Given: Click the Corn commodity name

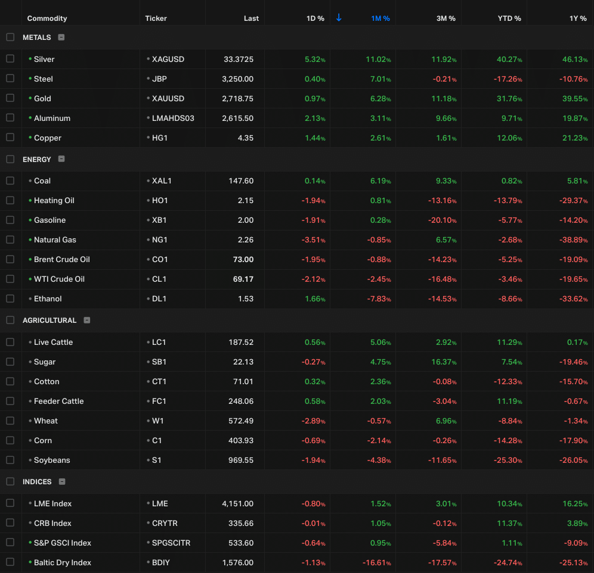Looking at the screenshot, I should (x=43, y=440).
